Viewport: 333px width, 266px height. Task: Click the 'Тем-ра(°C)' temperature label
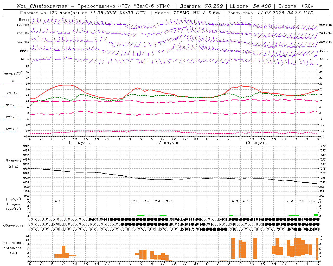click(x=12, y=74)
